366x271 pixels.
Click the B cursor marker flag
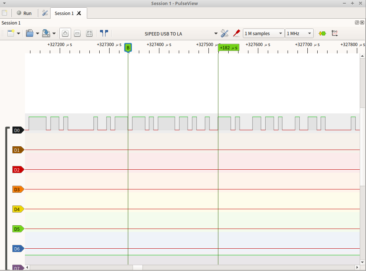(x=128, y=48)
